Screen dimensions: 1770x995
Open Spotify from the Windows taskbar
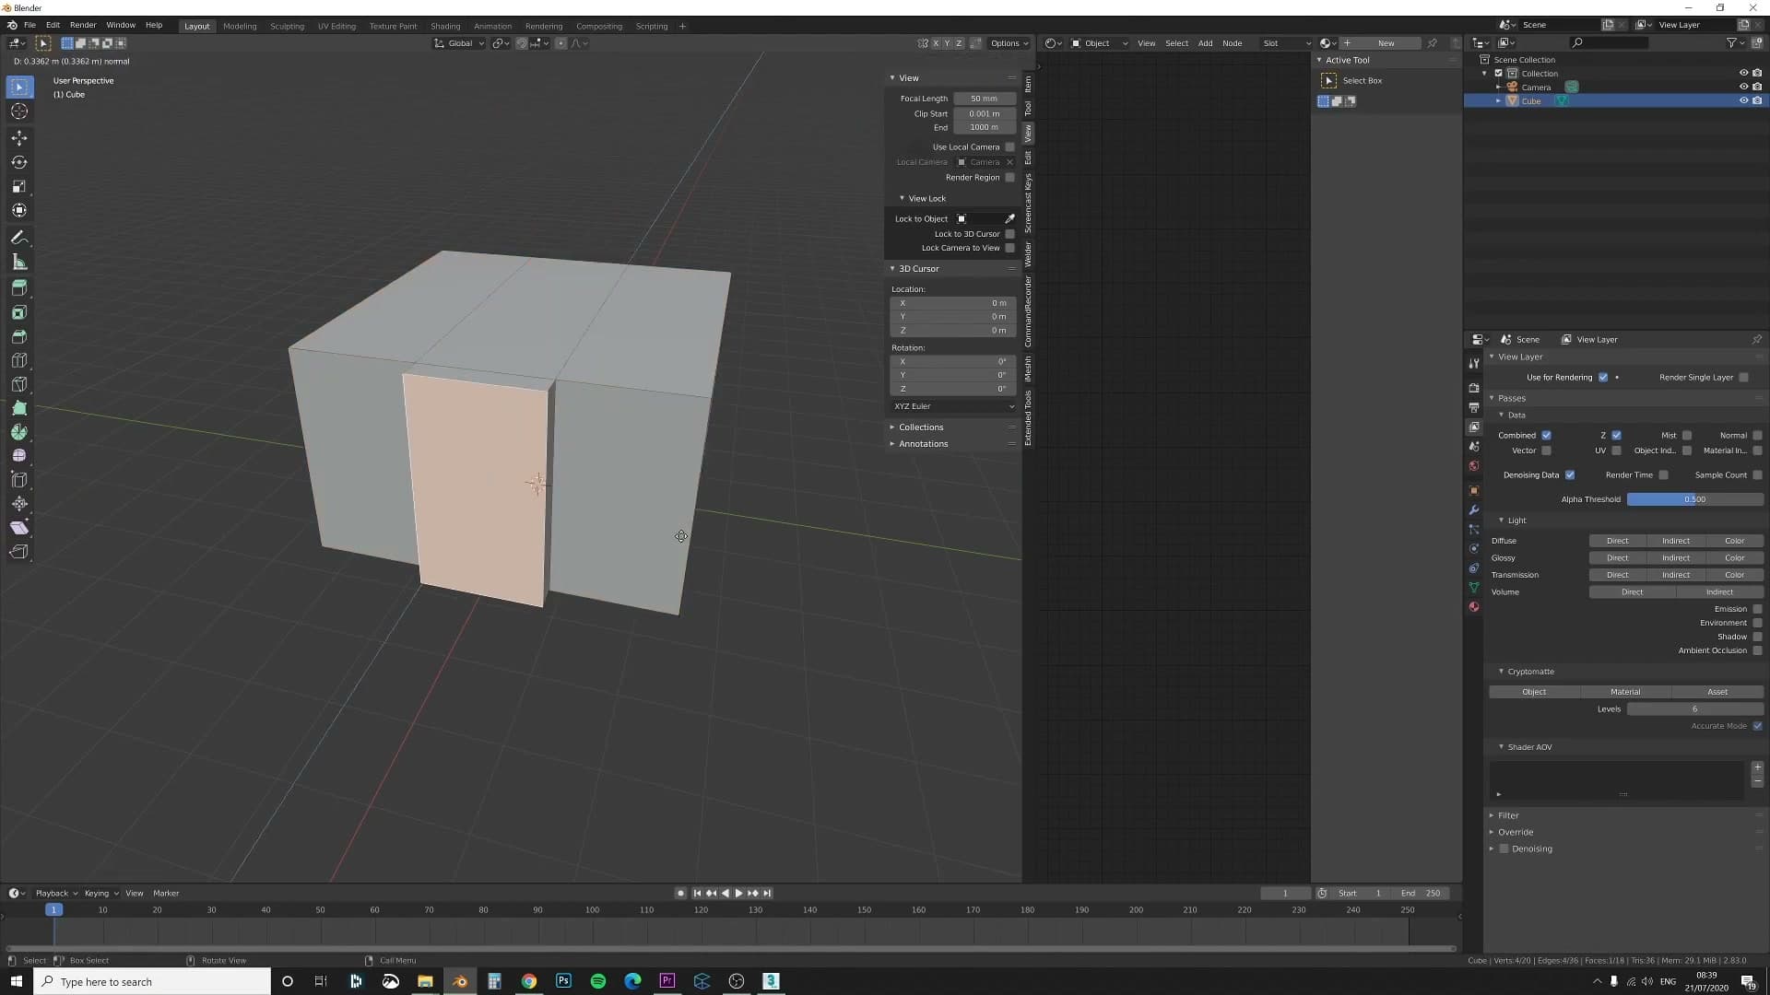click(598, 981)
